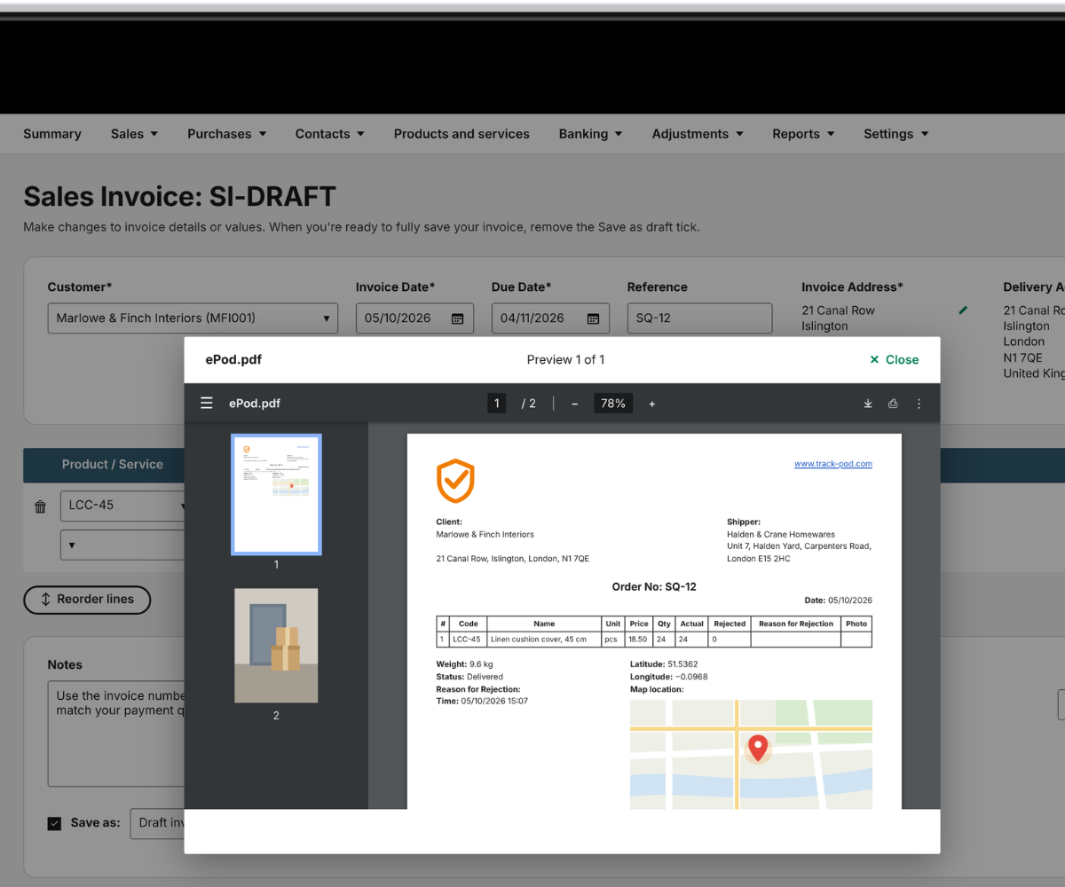Close the ePod.pdf preview

click(894, 359)
